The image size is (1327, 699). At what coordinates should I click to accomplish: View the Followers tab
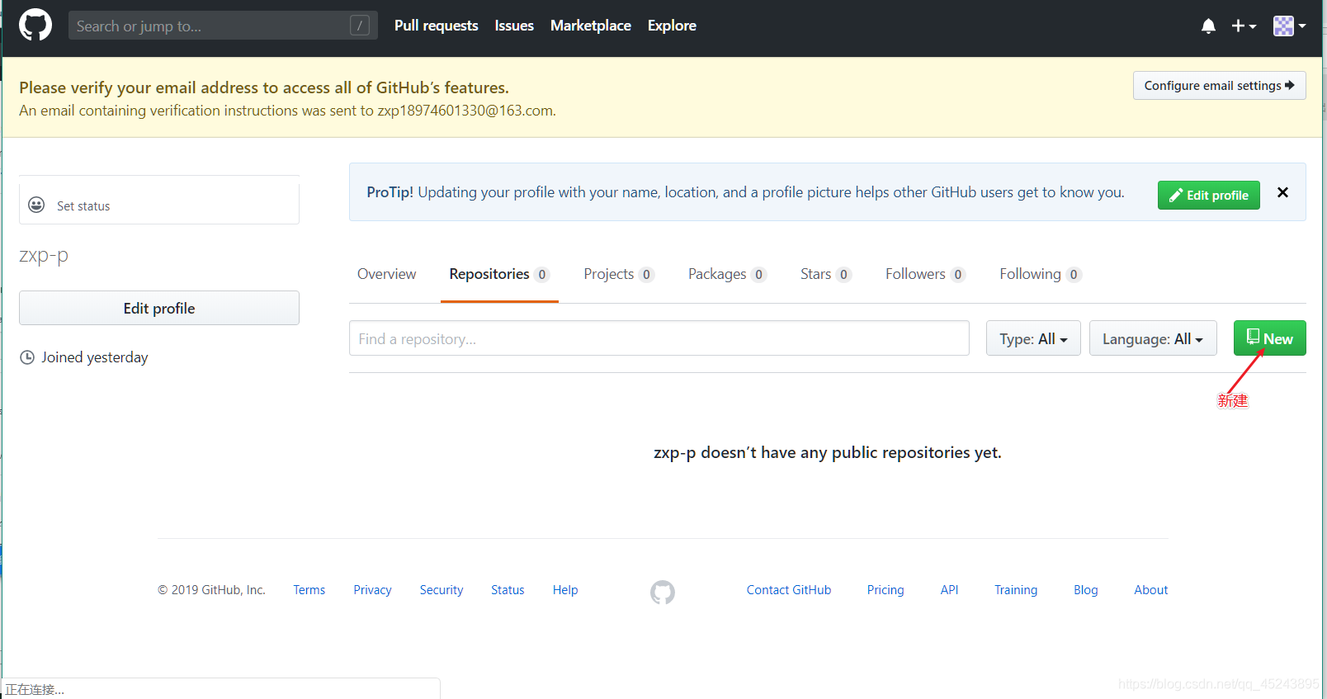tap(925, 274)
